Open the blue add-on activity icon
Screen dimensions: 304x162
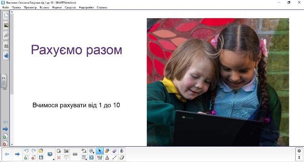point(91,158)
